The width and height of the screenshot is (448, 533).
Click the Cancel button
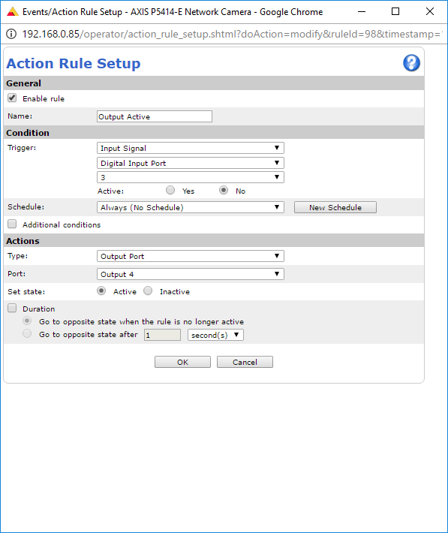[x=245, y=362]
